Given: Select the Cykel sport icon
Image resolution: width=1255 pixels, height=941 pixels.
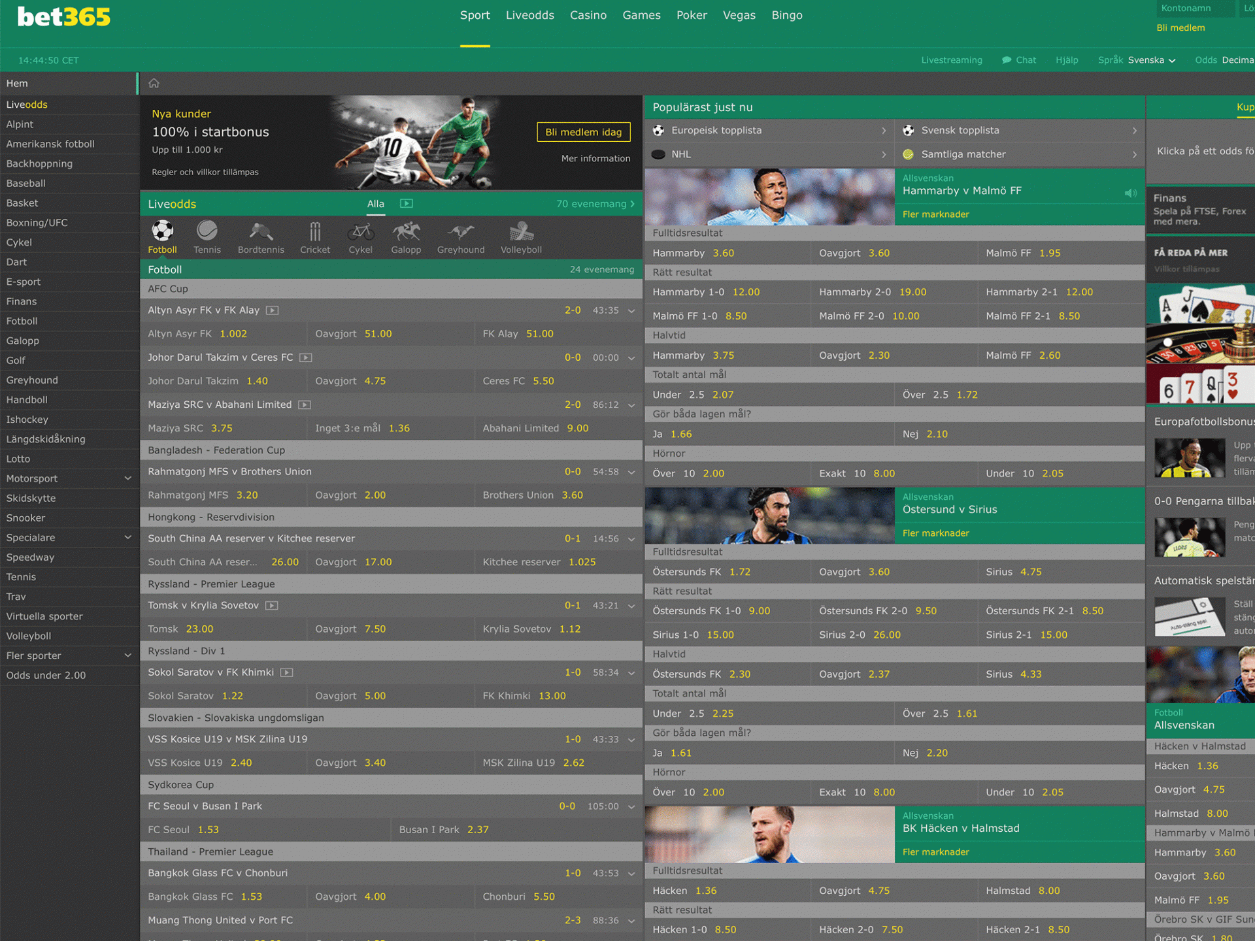Looking at the screenshot, I should coord(360,231).
